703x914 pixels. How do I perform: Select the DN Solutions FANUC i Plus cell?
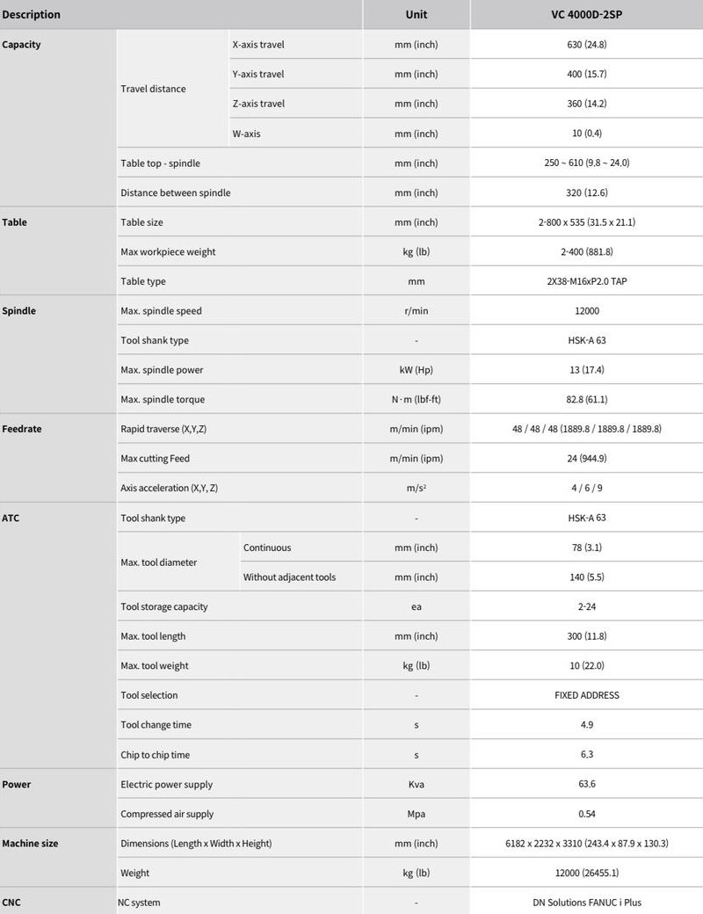point(586,903)
